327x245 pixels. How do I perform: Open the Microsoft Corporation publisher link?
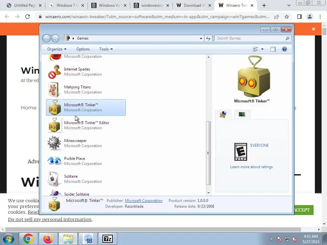point(143,201)
